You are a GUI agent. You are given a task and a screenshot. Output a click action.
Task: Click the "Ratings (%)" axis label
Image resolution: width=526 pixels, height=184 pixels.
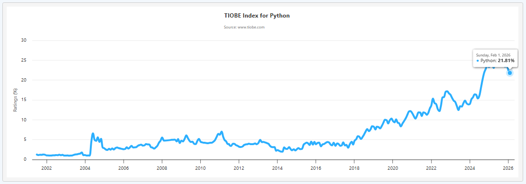click(15, 101)
